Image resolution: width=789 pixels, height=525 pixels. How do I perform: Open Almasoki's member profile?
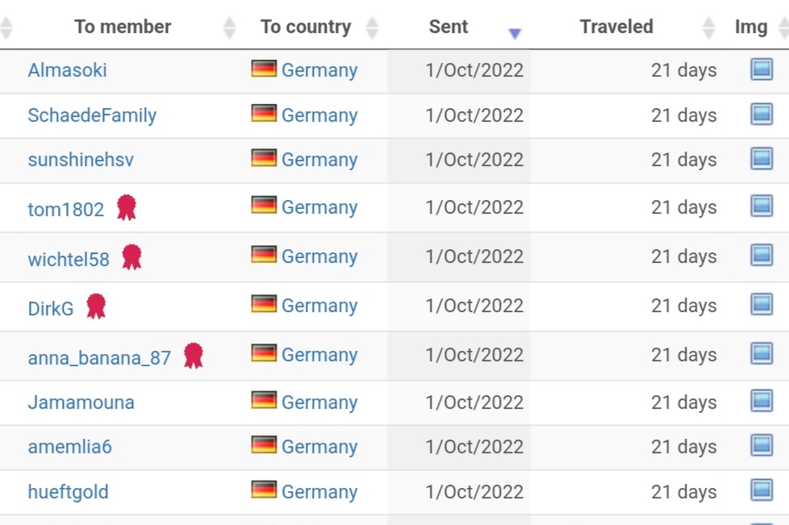(x=68, y=70)
